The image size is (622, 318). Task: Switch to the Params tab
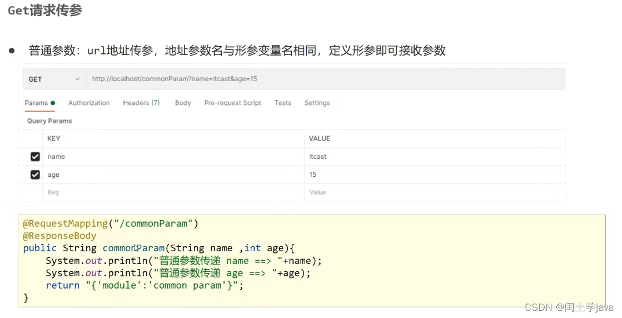[39, 103]
